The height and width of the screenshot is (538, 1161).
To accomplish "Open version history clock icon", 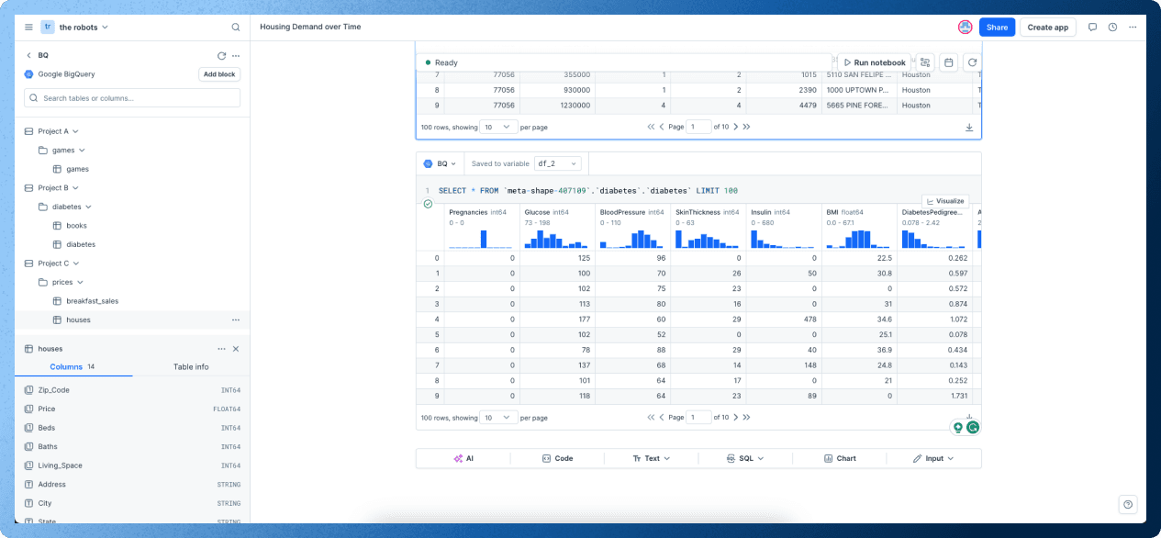I will (1112, 28).
